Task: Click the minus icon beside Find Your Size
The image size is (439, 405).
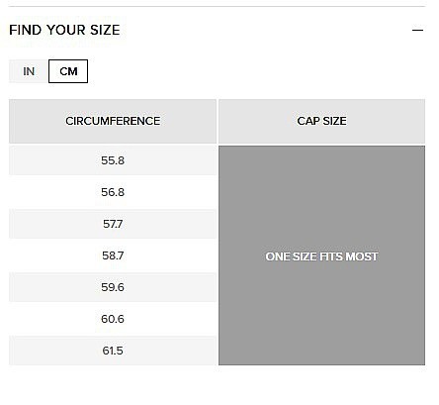Action: [417, 30]
